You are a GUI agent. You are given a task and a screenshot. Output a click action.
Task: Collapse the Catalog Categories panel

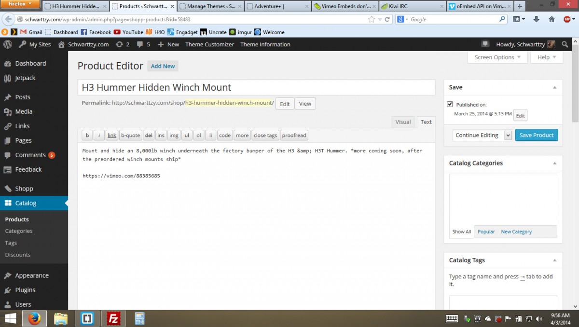(554, 163)
